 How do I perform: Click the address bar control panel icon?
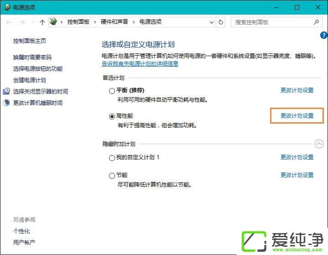tap(53, 22)
